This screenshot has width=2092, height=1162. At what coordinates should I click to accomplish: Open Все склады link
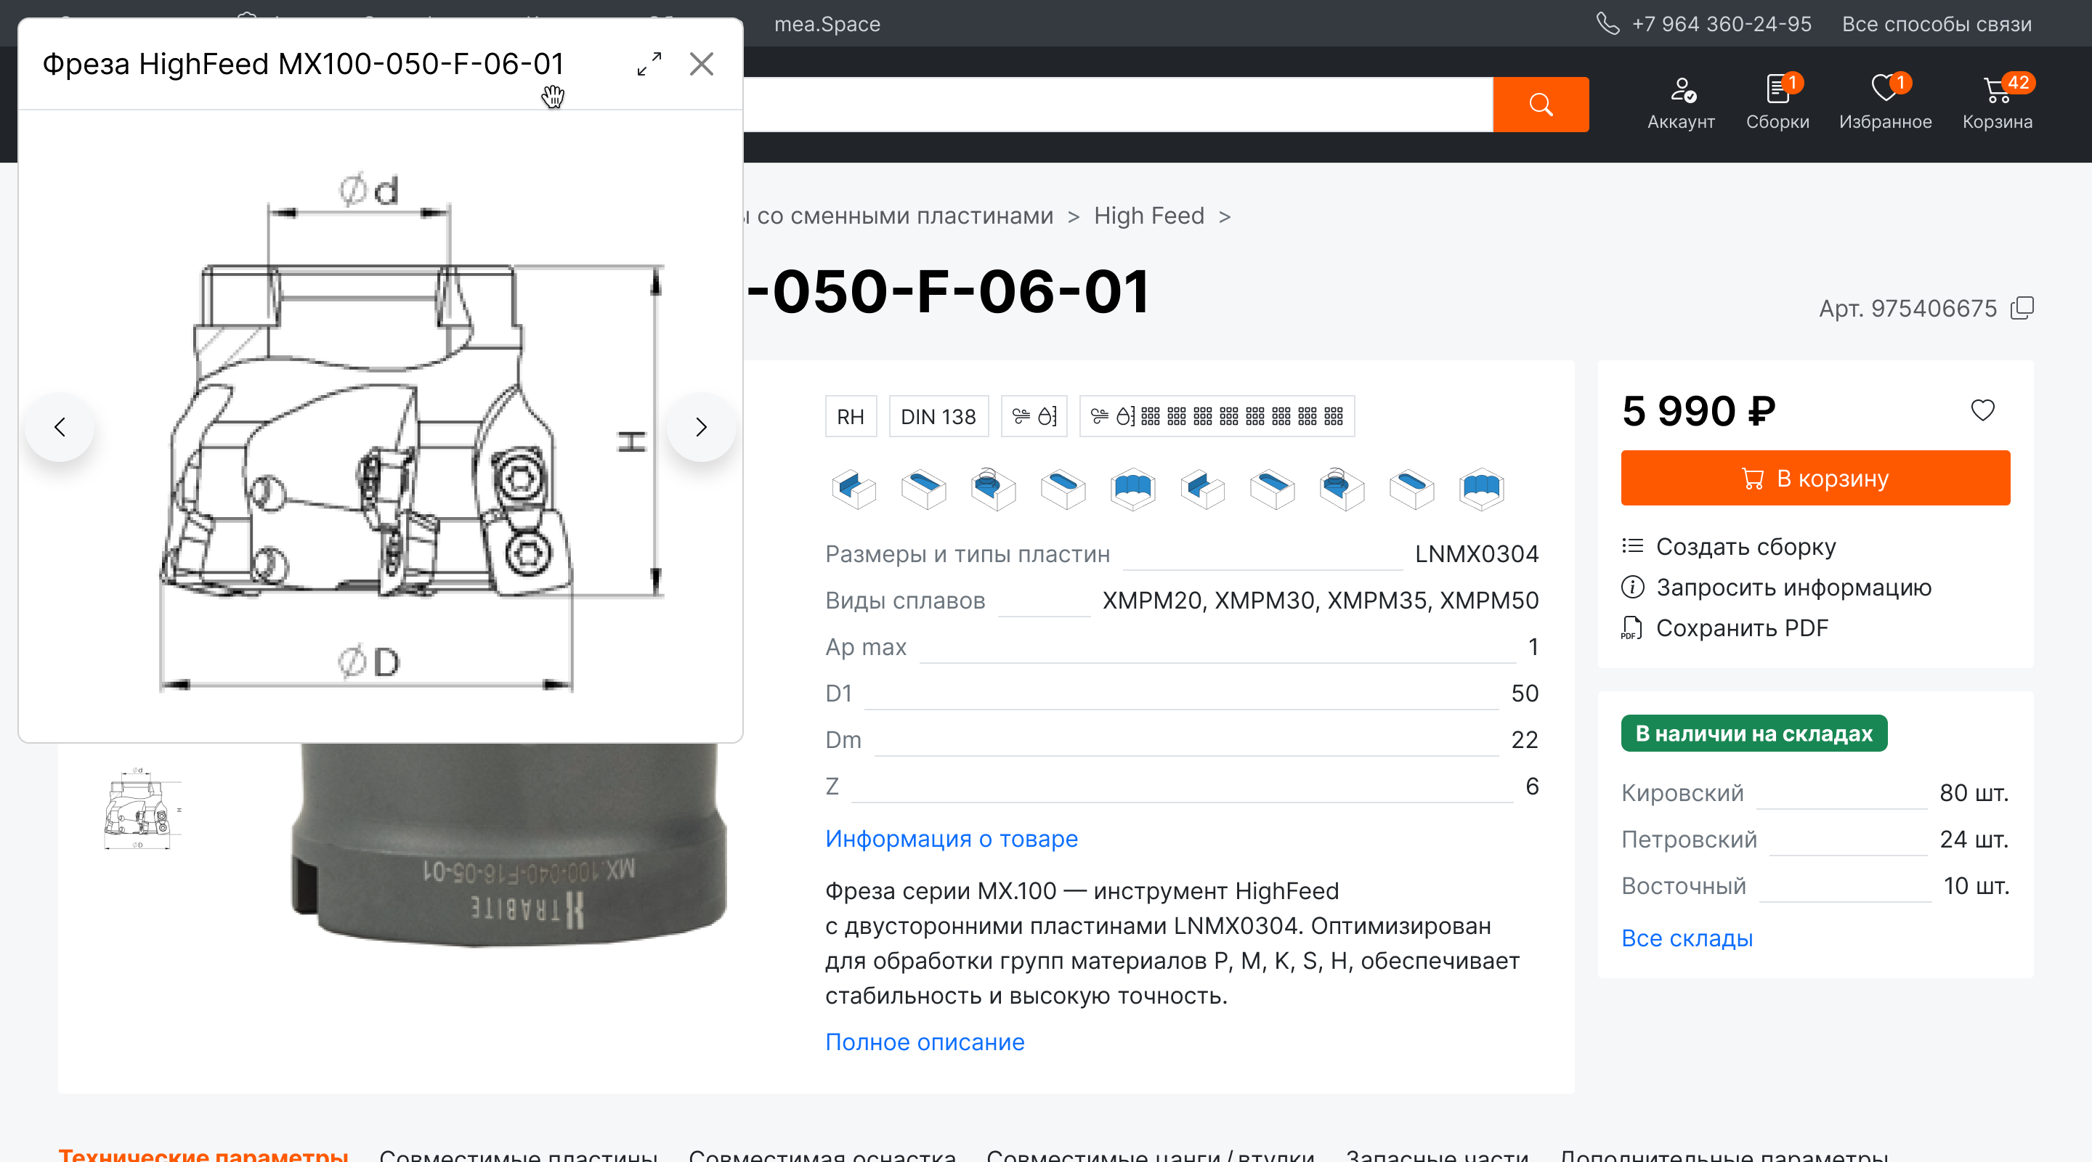click(1686, 938)
